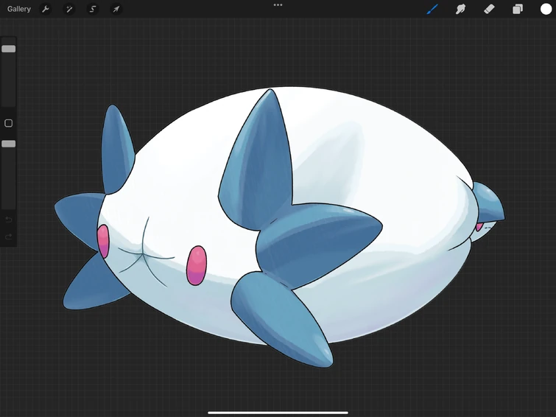Select the Brush tool
This screenshot has height=417, width=556.
tap(432, 9)
